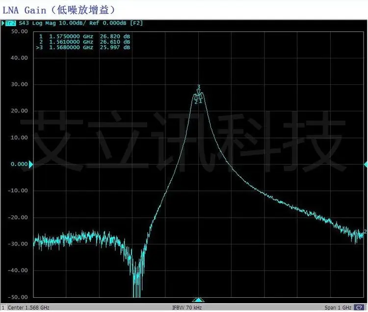Viewport: 368px width, 312px height.
Task: Click the -50.00 bottom scale value
Action: (18, 297)
